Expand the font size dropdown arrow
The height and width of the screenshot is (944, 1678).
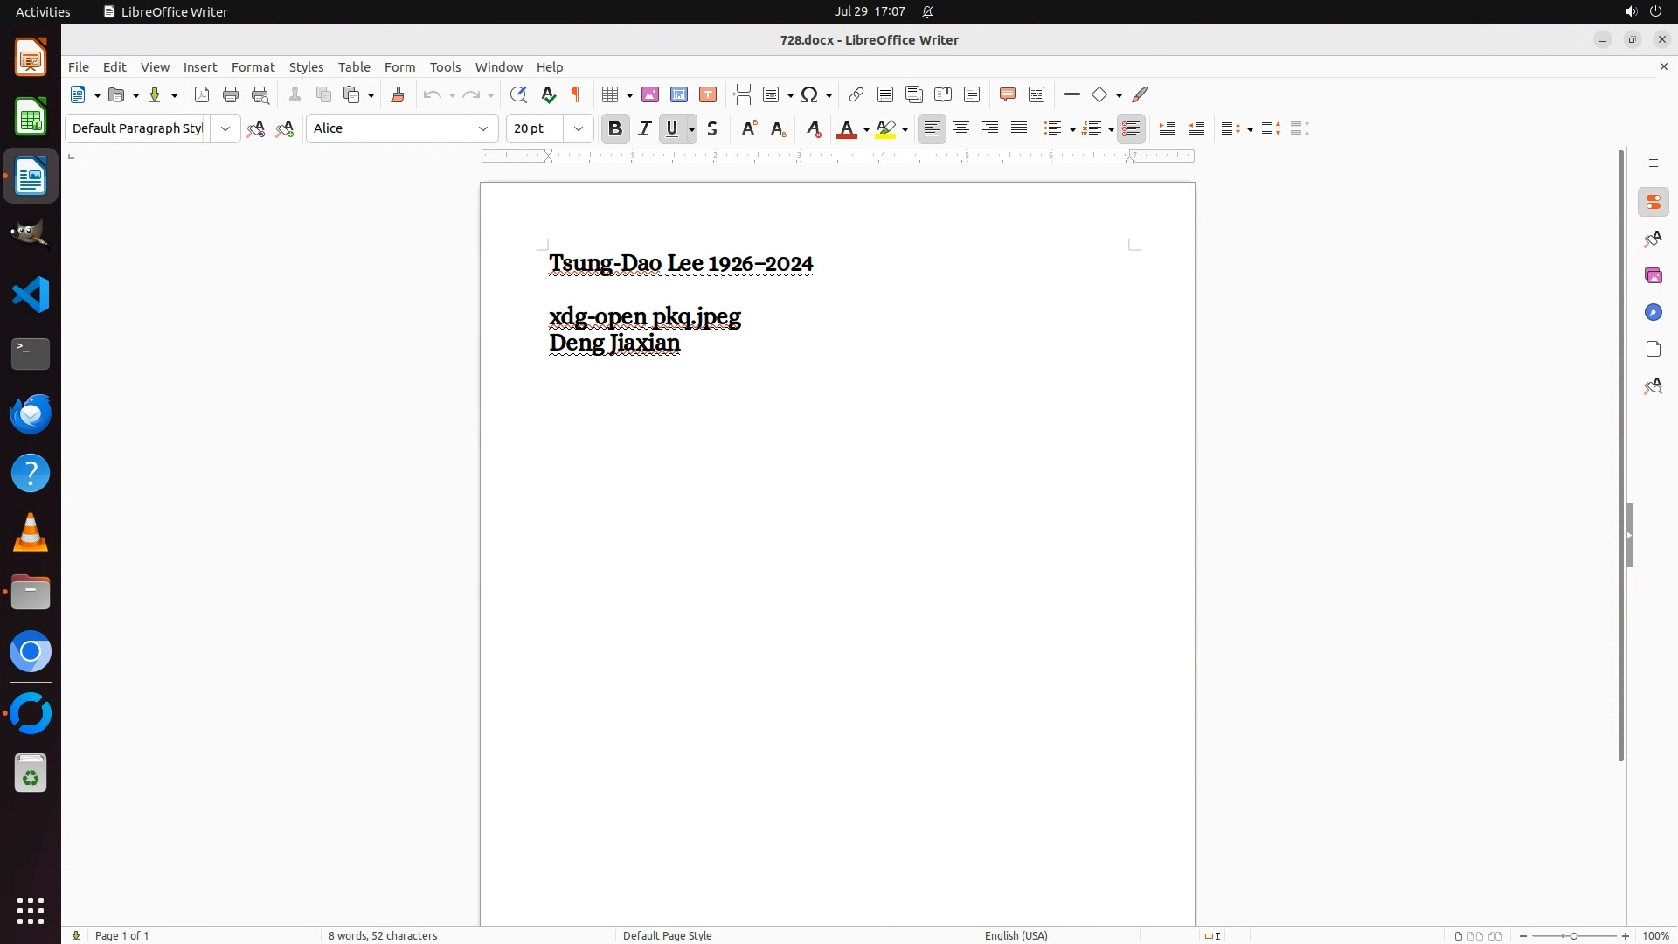(579, 129)
